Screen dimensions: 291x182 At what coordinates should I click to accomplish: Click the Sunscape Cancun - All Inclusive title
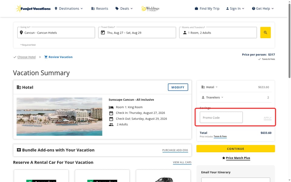point(131,100)
